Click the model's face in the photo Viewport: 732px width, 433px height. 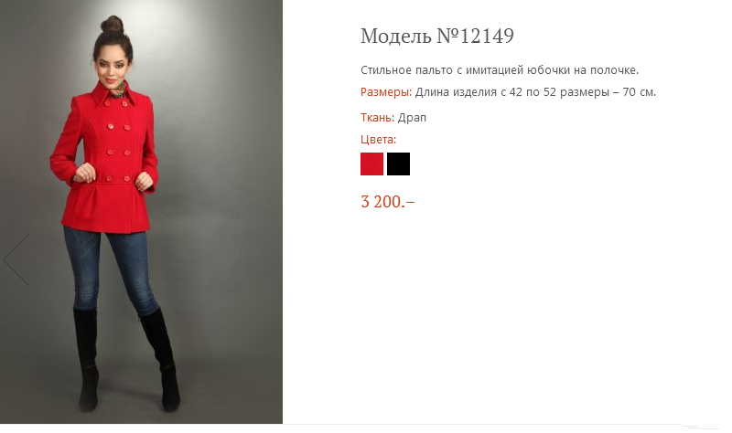(110, 65)
